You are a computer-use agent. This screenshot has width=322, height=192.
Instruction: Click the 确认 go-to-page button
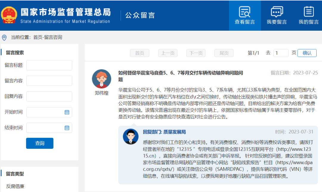307,53
